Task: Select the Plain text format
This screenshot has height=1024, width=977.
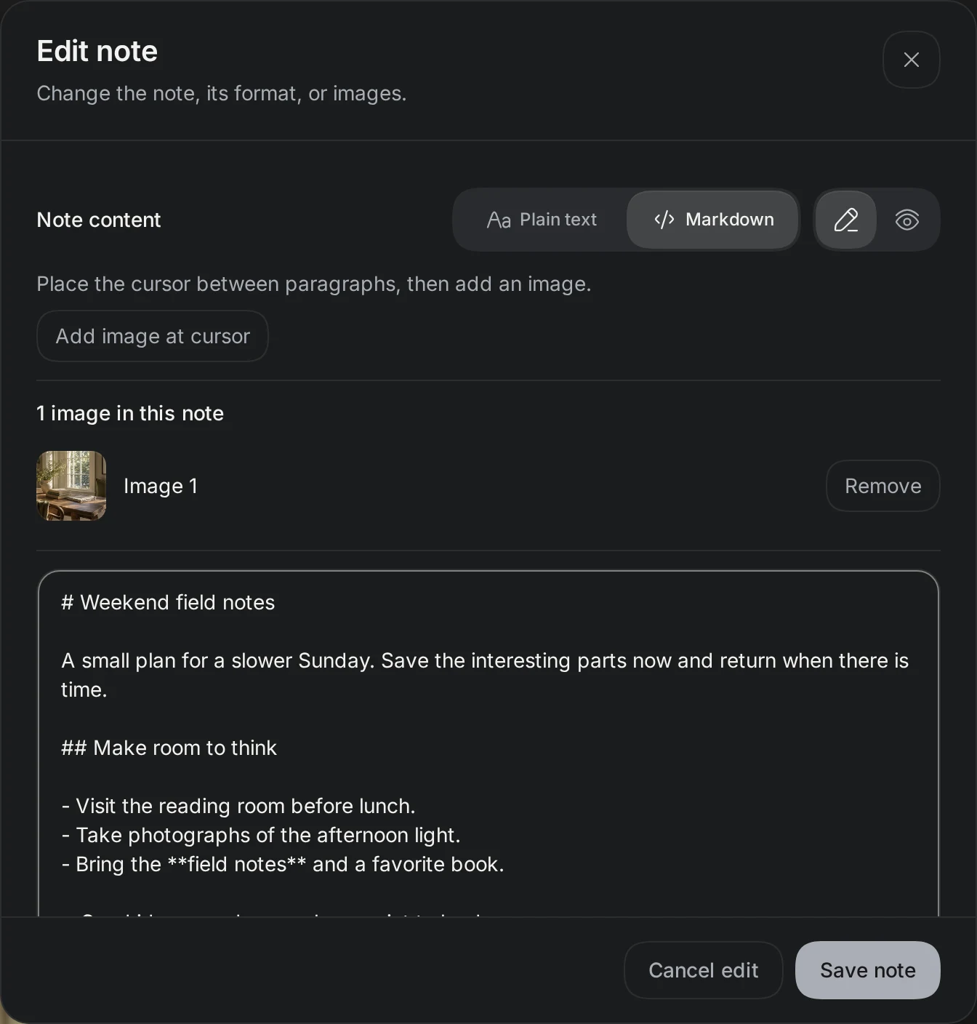Action: (542, 220)
